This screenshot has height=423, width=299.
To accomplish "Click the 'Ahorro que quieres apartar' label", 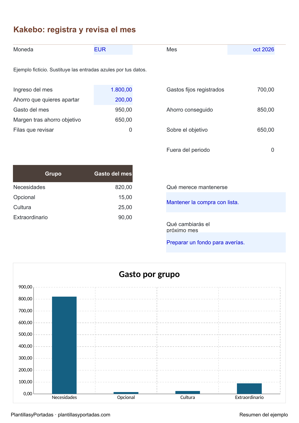I will coord(46,100).
